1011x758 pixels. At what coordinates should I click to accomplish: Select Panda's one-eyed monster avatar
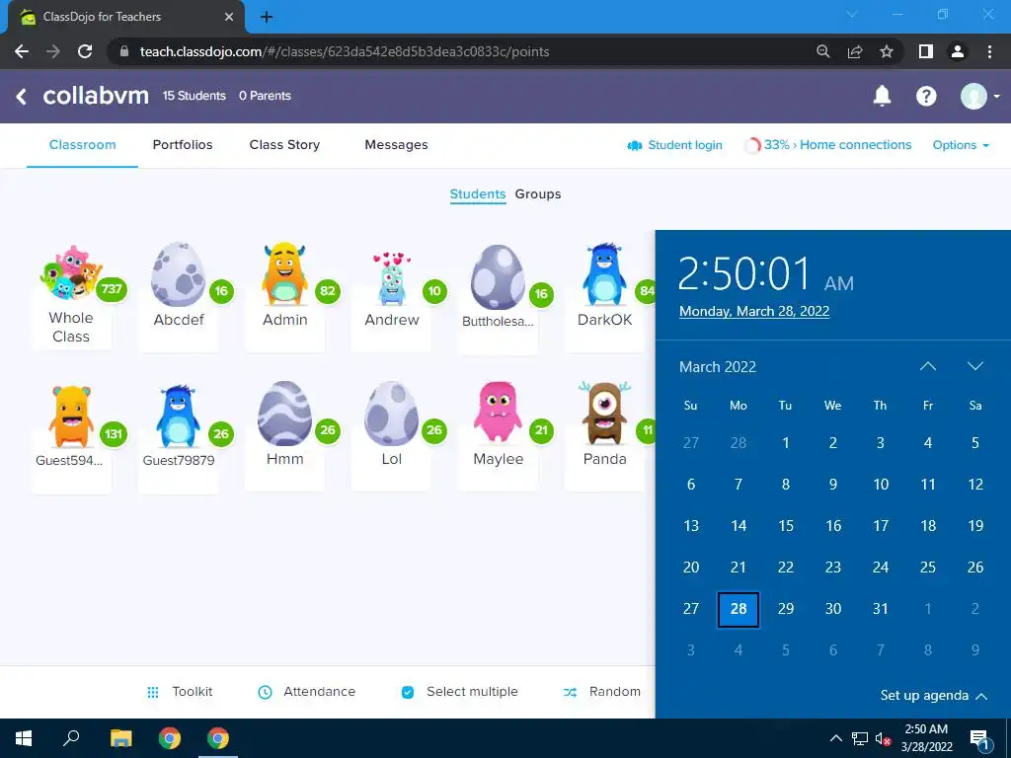tap(604, 414)
